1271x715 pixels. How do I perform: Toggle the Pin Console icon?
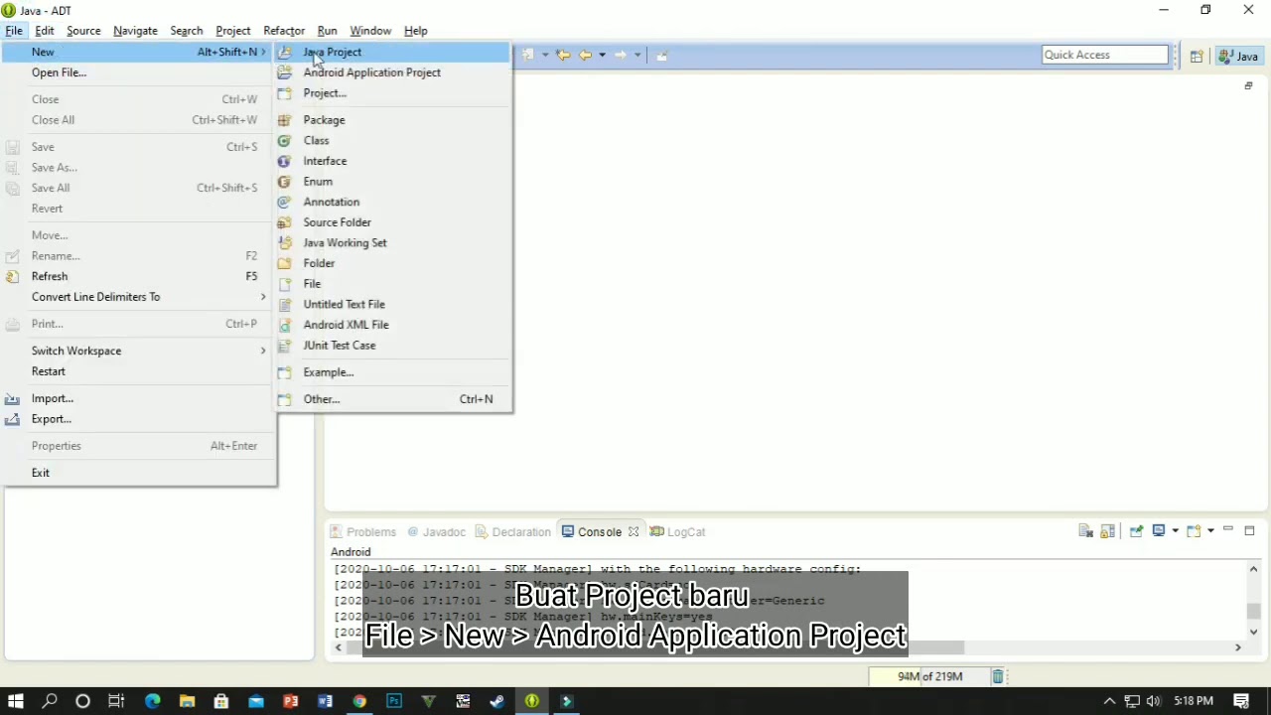(1136, 531)
